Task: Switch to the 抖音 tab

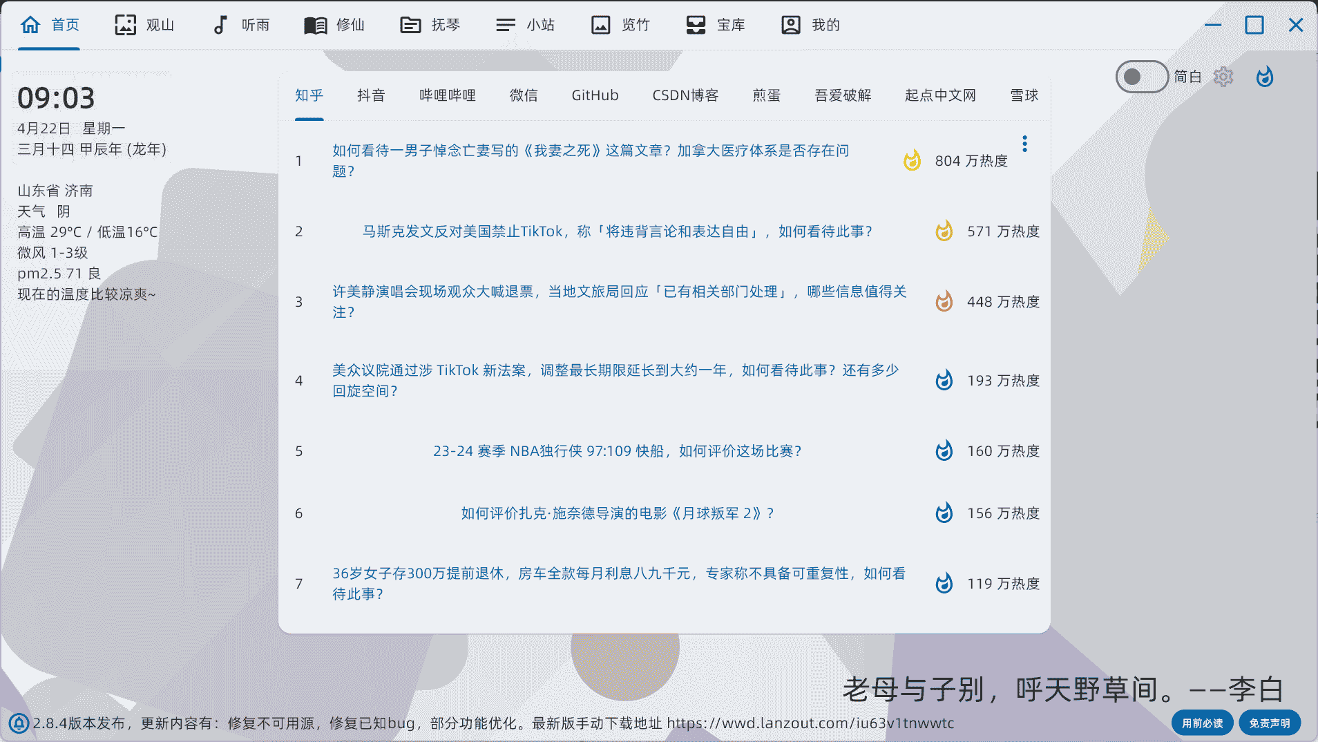Action: (x=371, y=95)
